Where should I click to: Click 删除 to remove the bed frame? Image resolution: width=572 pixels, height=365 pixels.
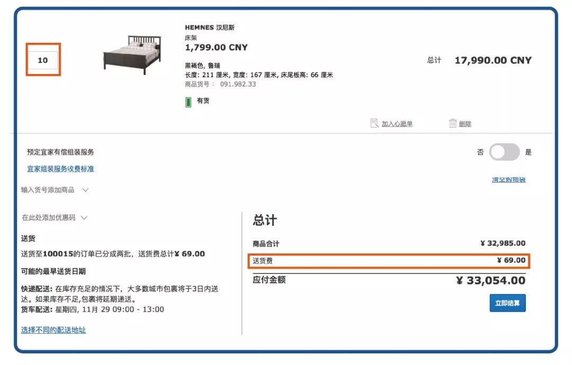[x=464, y=123]
